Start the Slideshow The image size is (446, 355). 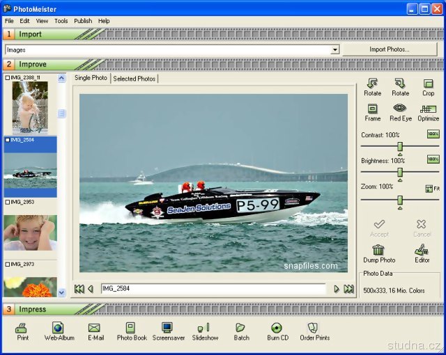click(x=205, y=331)
